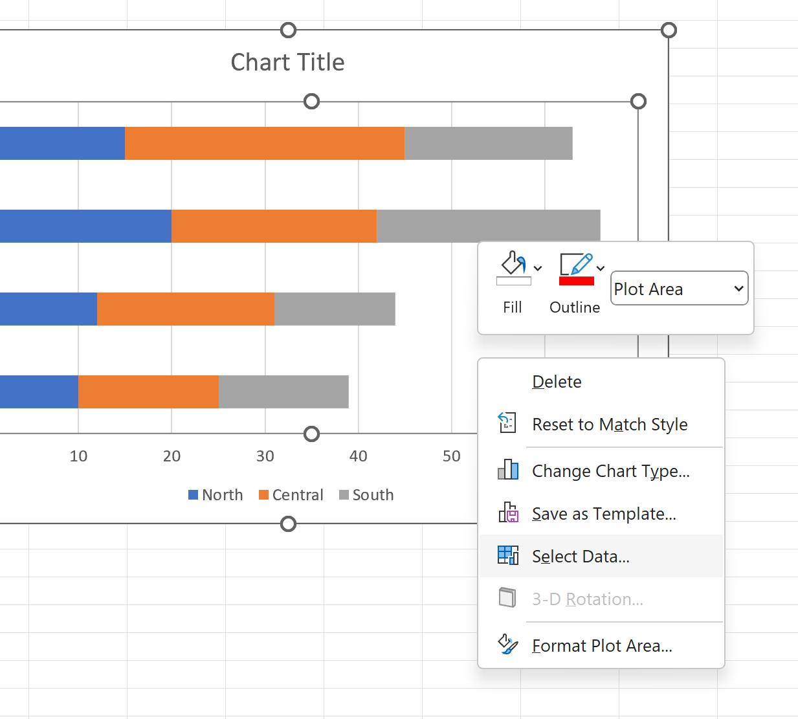Click the Save as Template icon

click(508, 513)
